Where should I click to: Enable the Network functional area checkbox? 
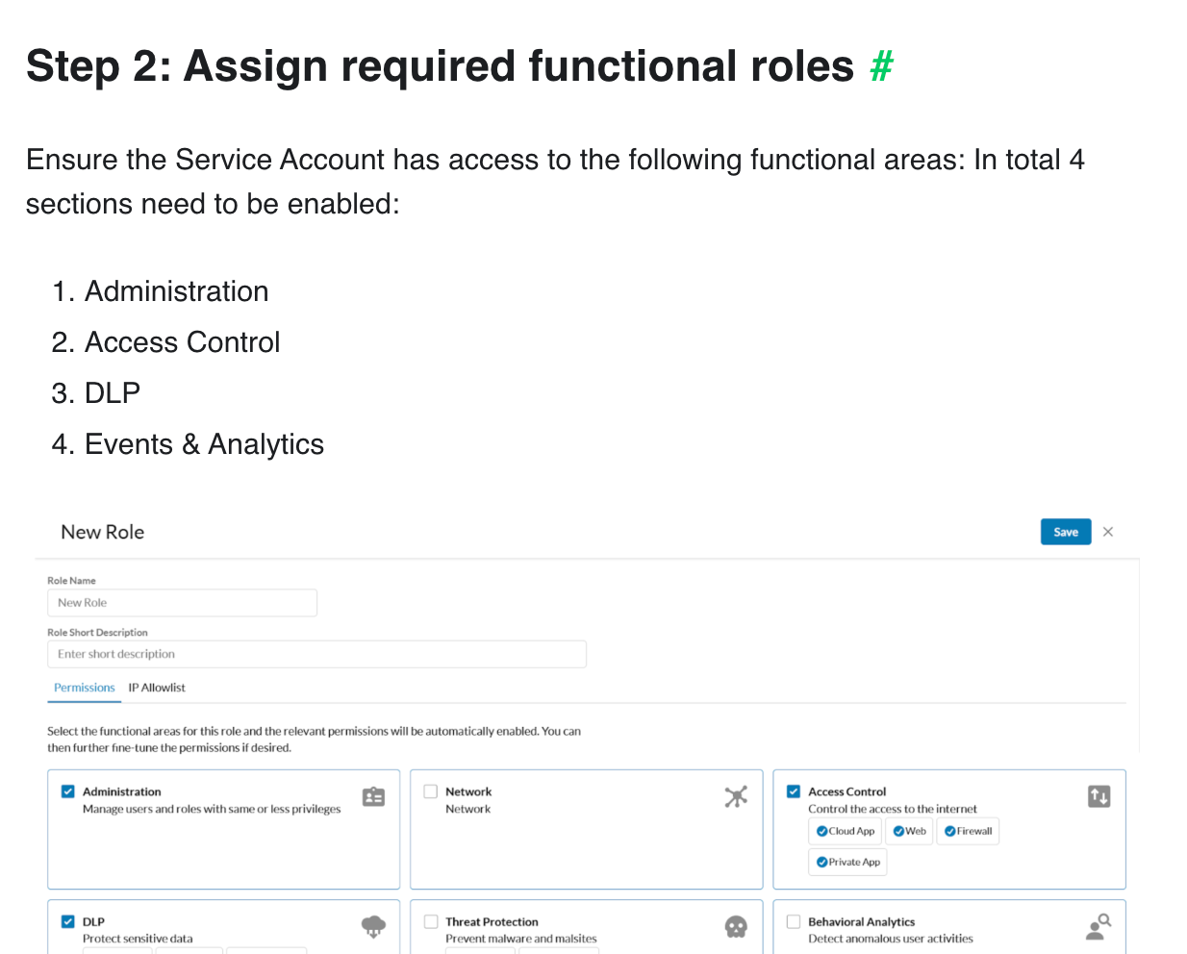point(431,791)
